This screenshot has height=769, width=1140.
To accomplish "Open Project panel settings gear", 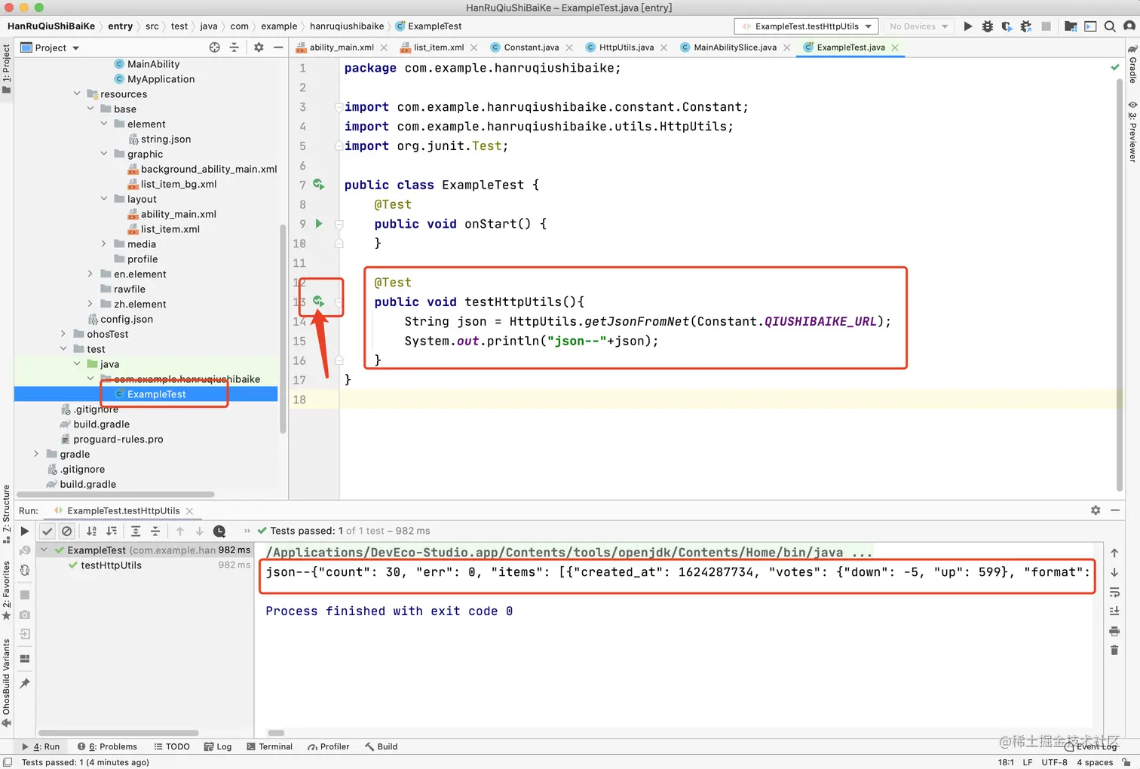I will (259, 47).
